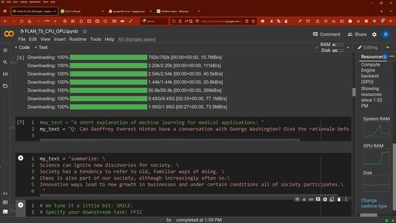Go back in browser navigation

(x=6, y=21)
